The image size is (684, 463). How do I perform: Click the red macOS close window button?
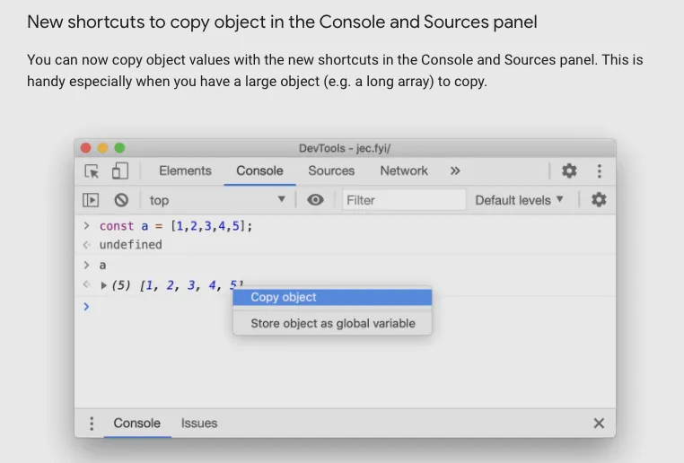pyautogui.click(x=86, y=148)
